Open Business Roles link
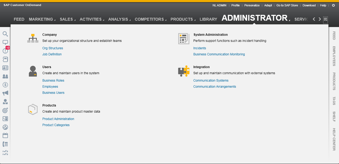The height and width of the screenshot is (164, 339). coord(53,81)
